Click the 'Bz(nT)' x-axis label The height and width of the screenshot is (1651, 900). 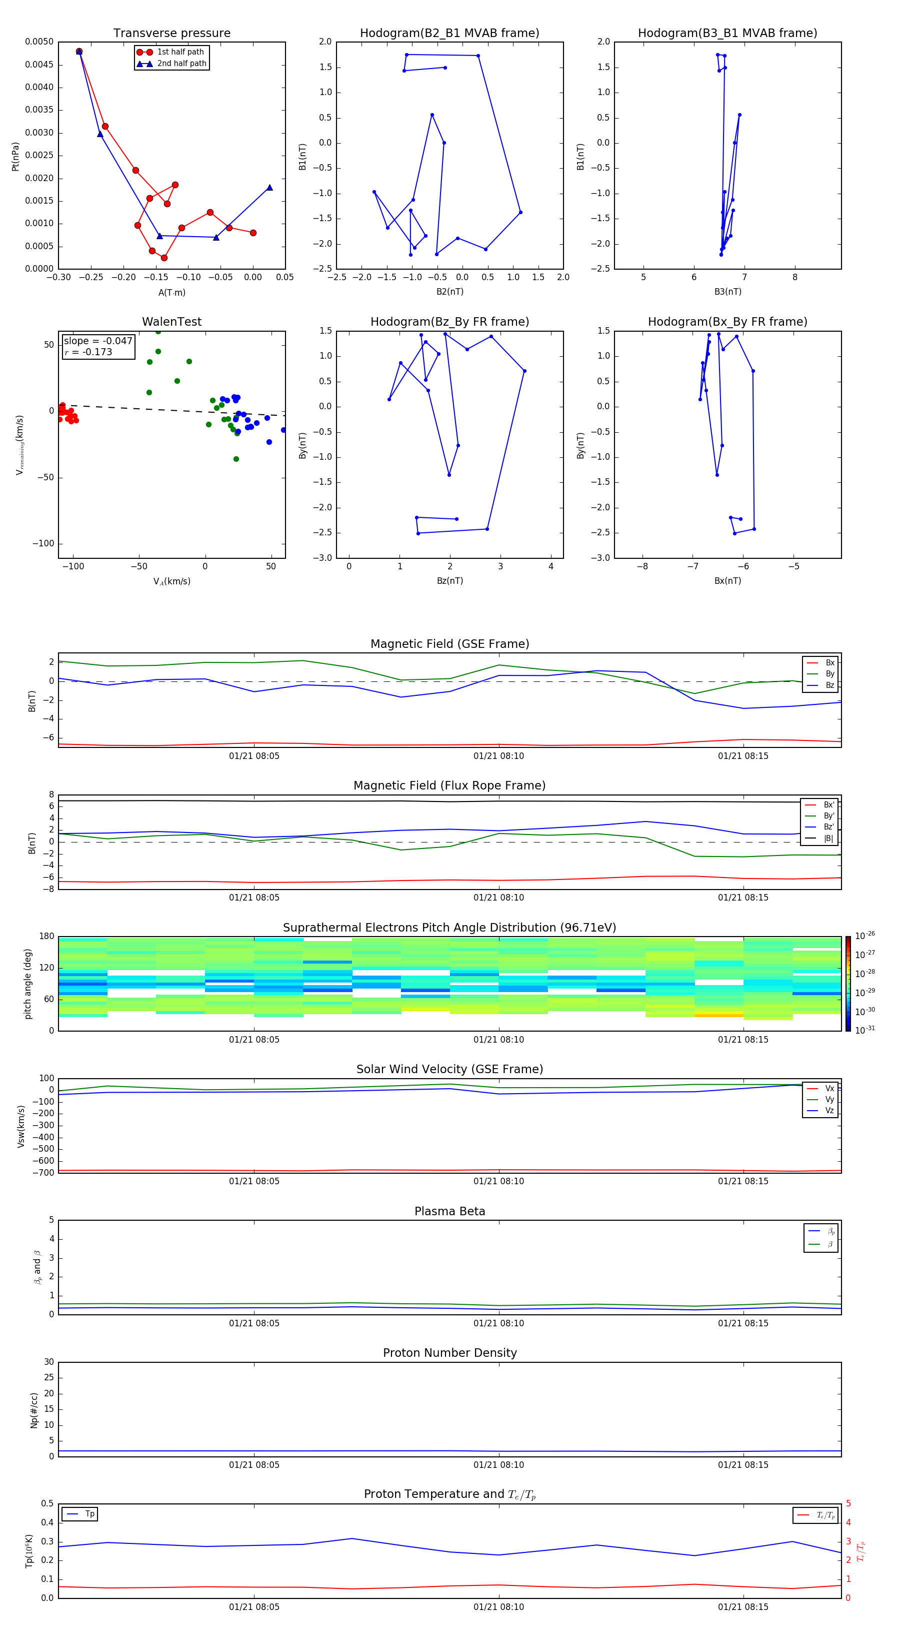(x=449, y=581)
